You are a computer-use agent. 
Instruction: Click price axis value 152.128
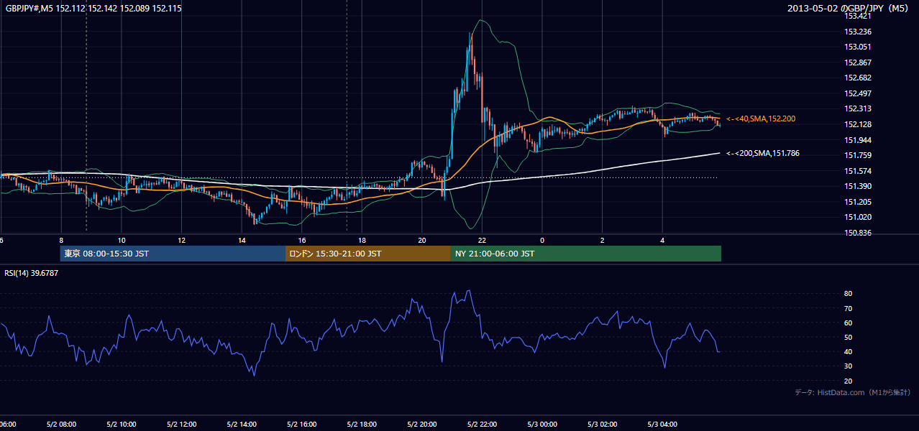click(x=858, y=124)
